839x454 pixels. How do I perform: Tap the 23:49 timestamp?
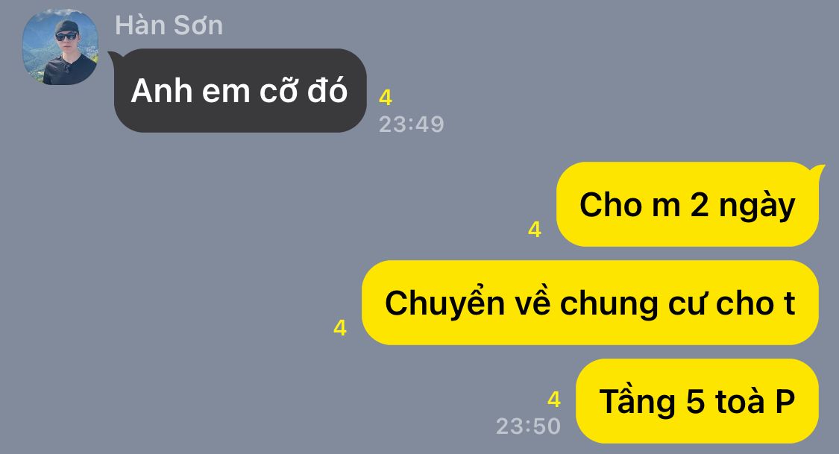(412, 124)
